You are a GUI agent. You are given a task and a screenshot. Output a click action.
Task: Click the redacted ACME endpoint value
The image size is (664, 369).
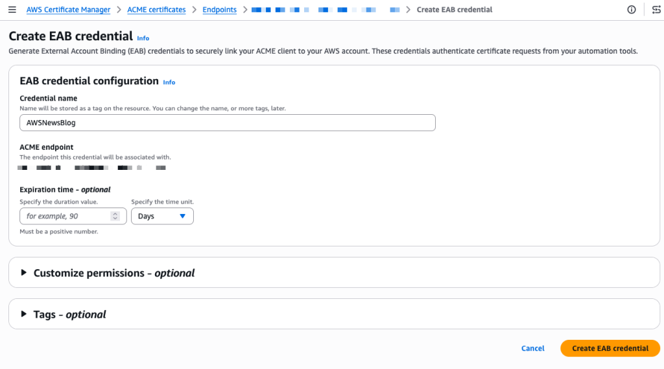coord(92,168)
